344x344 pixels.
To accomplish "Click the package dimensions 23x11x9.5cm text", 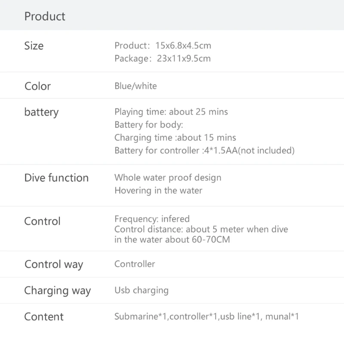I will pos(163,58).
